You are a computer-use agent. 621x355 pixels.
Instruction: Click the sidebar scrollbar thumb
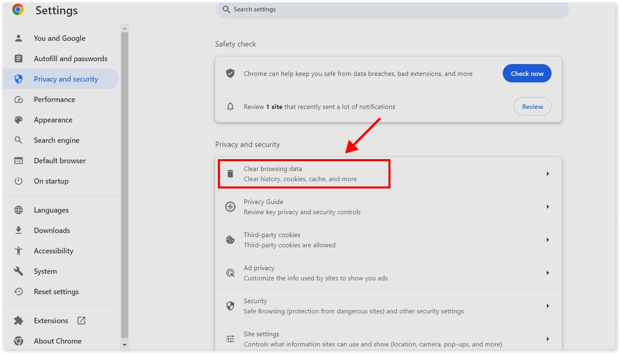124,185
